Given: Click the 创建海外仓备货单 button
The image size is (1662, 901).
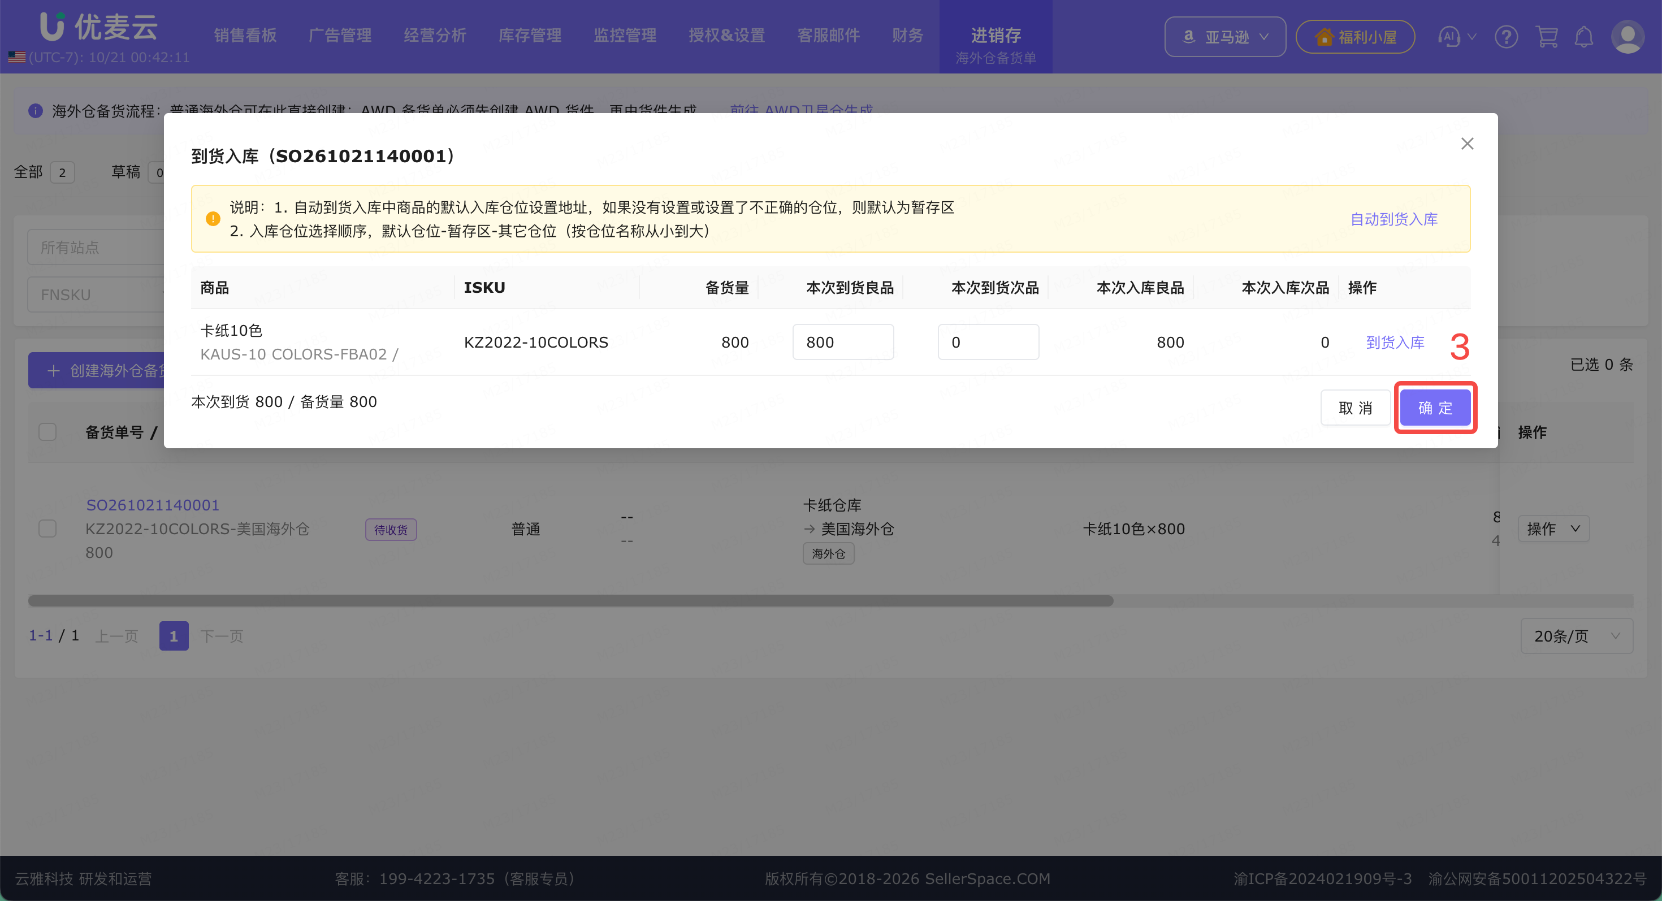Looking at the screenshot, I should click(97, 370).
